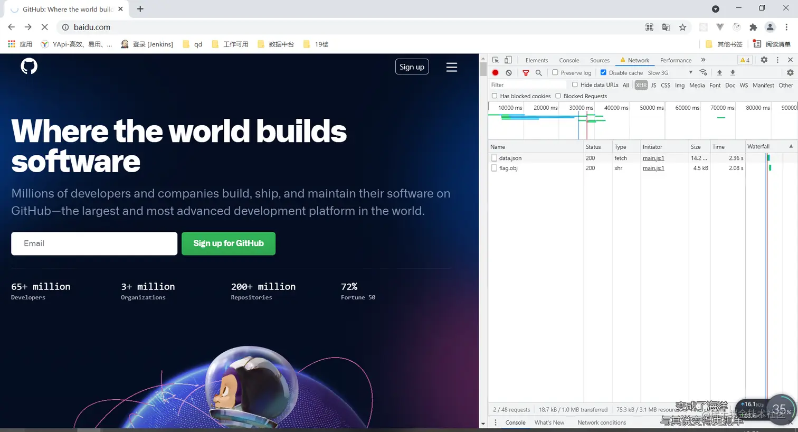Open DevTools three-dot customize menu
The width and height of the screenshot is (798, 432).
pyautogui.click(x=777, y=60)
